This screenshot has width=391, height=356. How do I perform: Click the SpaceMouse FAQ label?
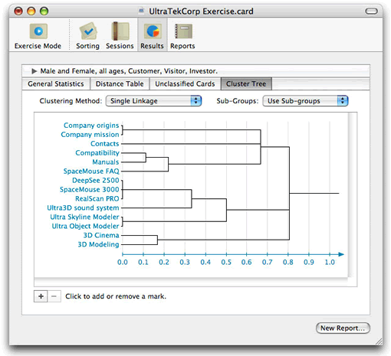pos(91,171)
